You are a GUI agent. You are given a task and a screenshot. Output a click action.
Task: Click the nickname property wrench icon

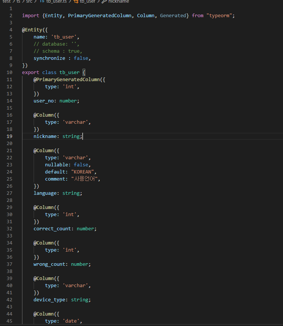click(104, 1)
